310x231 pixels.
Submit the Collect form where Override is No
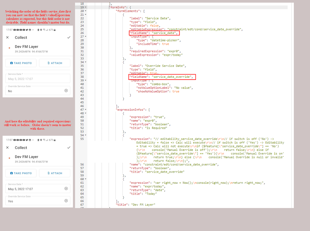pyautogui.click(x=69, y=37)
